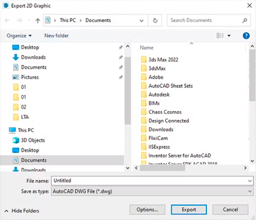Click file list horizontal scrollbar thumb
This screenshot has height=220, width=256.
[162, 168]
